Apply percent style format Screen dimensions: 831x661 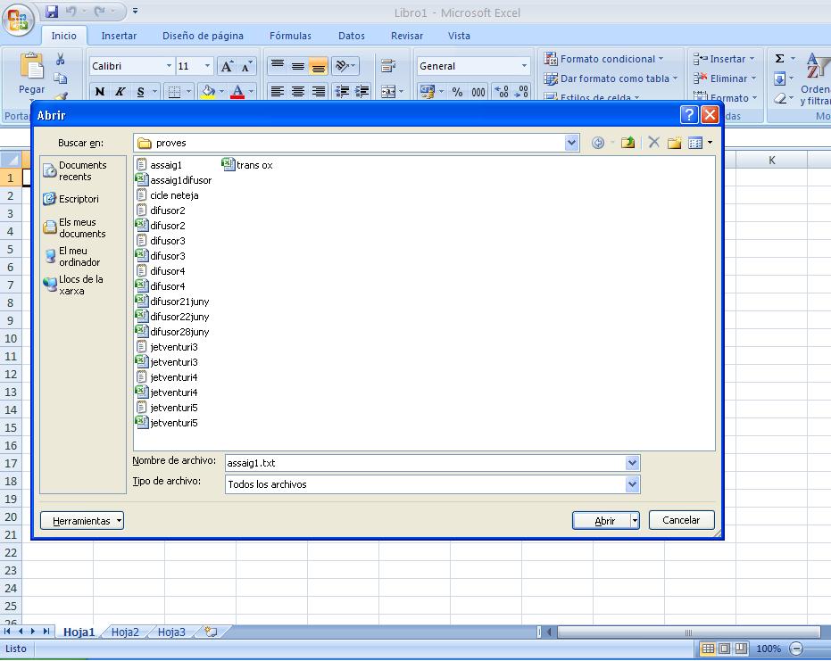click(457, 92)
